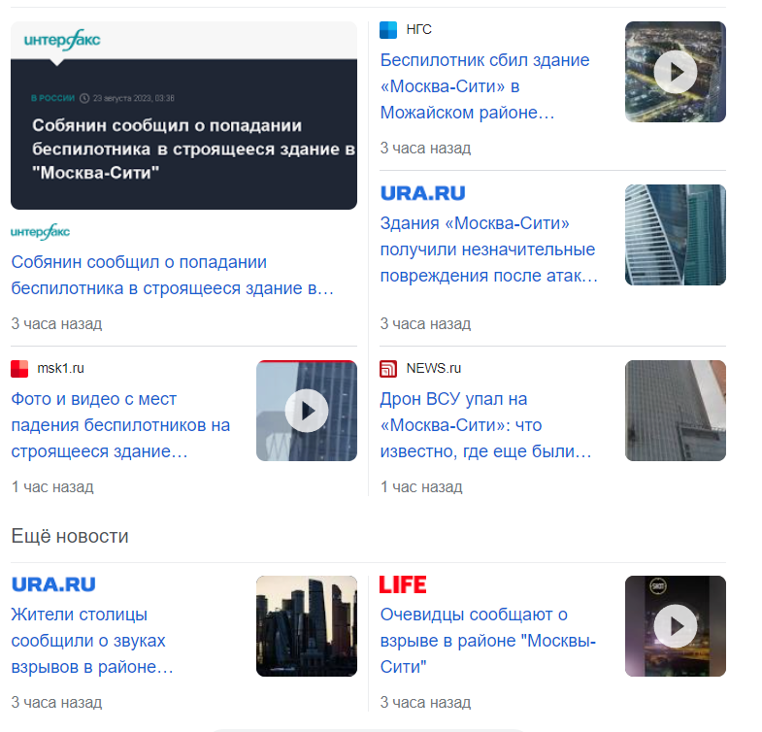Click '1 час назад' under NEWS.ru article
Viewport: 762px width, 732px height.
(421, 486)
